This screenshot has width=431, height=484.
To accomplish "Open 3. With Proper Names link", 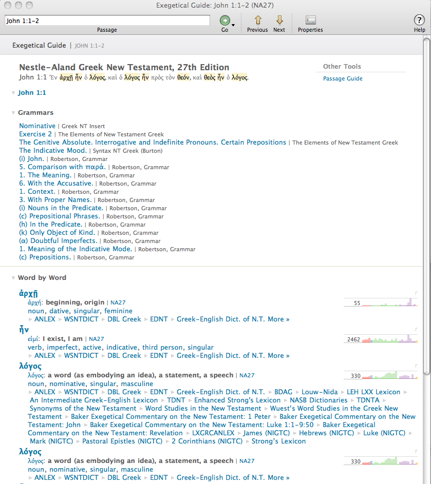I will point(55,200).
